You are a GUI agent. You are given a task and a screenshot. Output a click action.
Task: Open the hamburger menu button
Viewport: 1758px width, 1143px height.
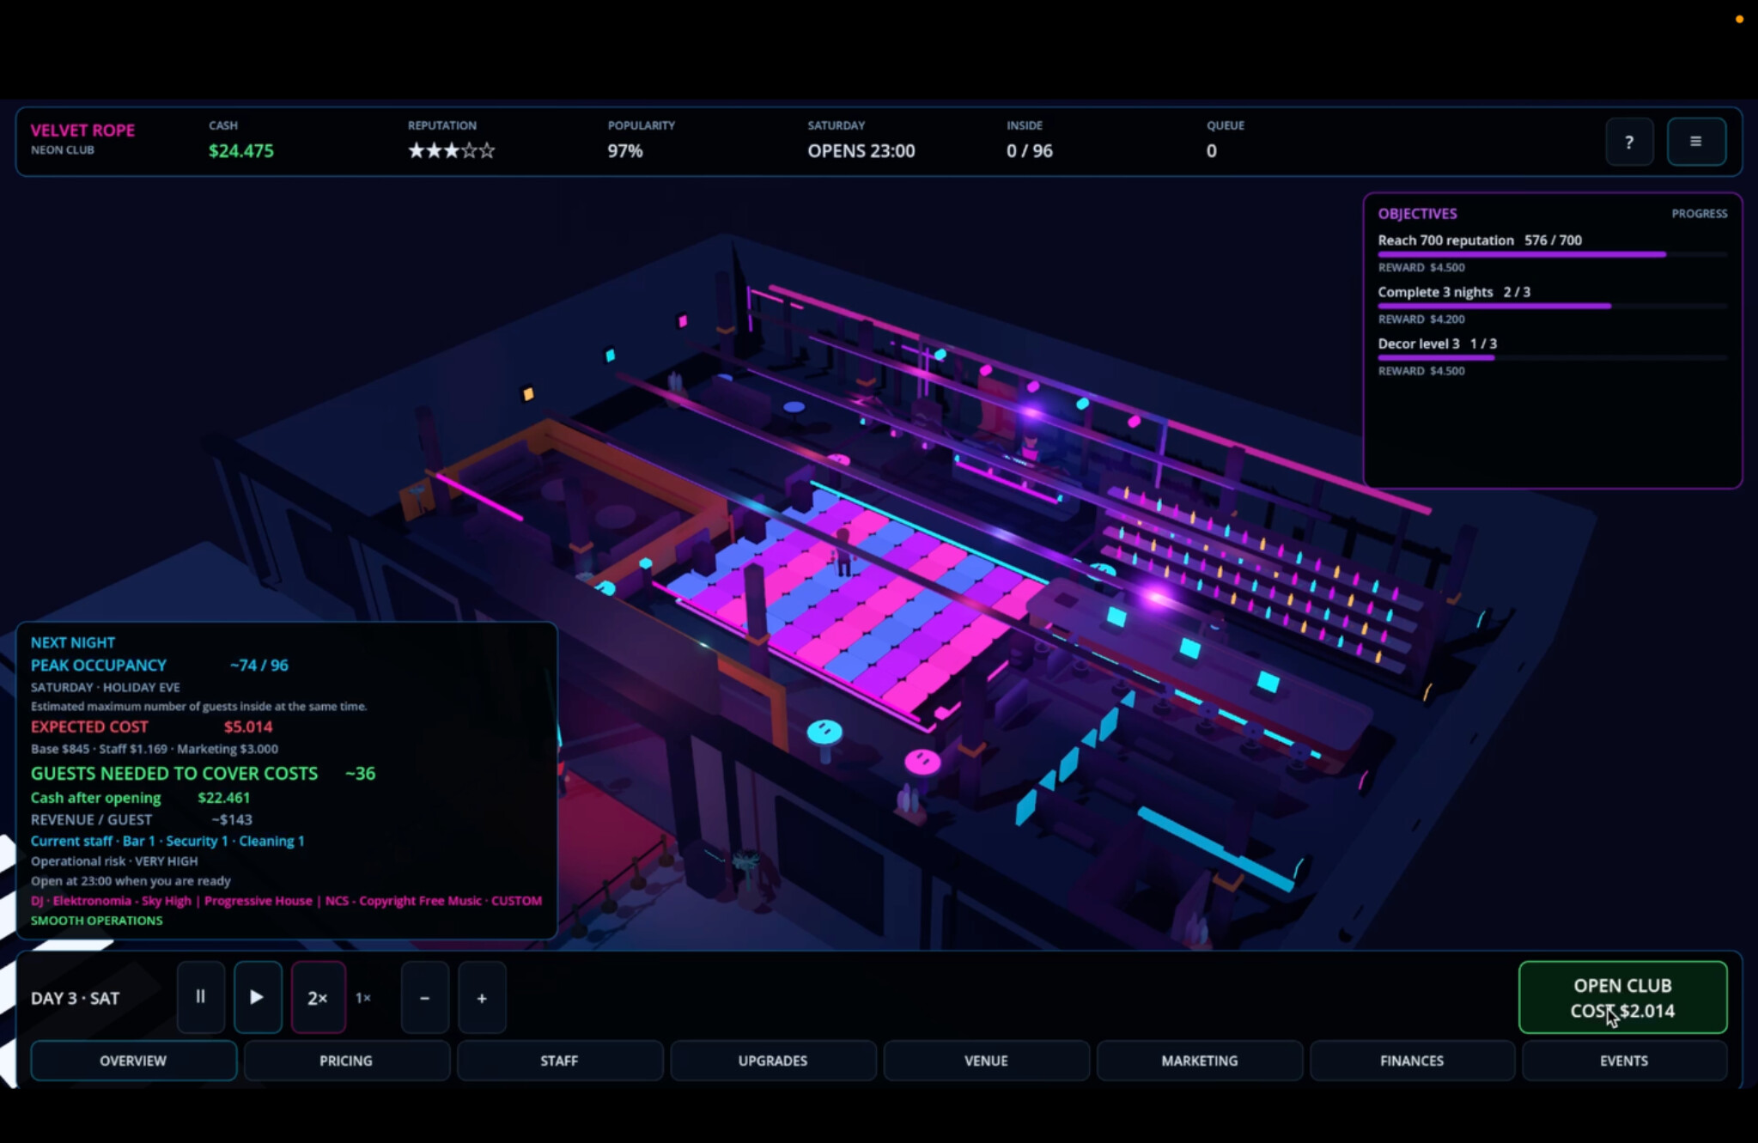tap(1696, 142)
